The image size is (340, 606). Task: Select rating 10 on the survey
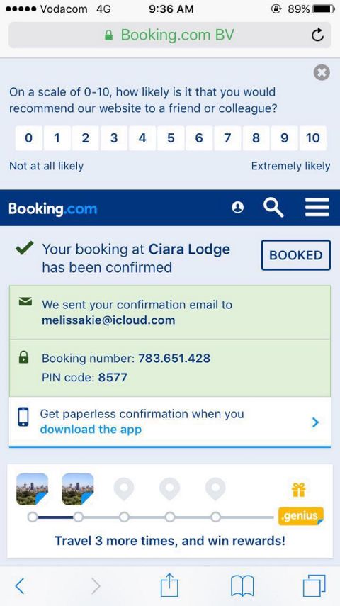tap(313, 138)
